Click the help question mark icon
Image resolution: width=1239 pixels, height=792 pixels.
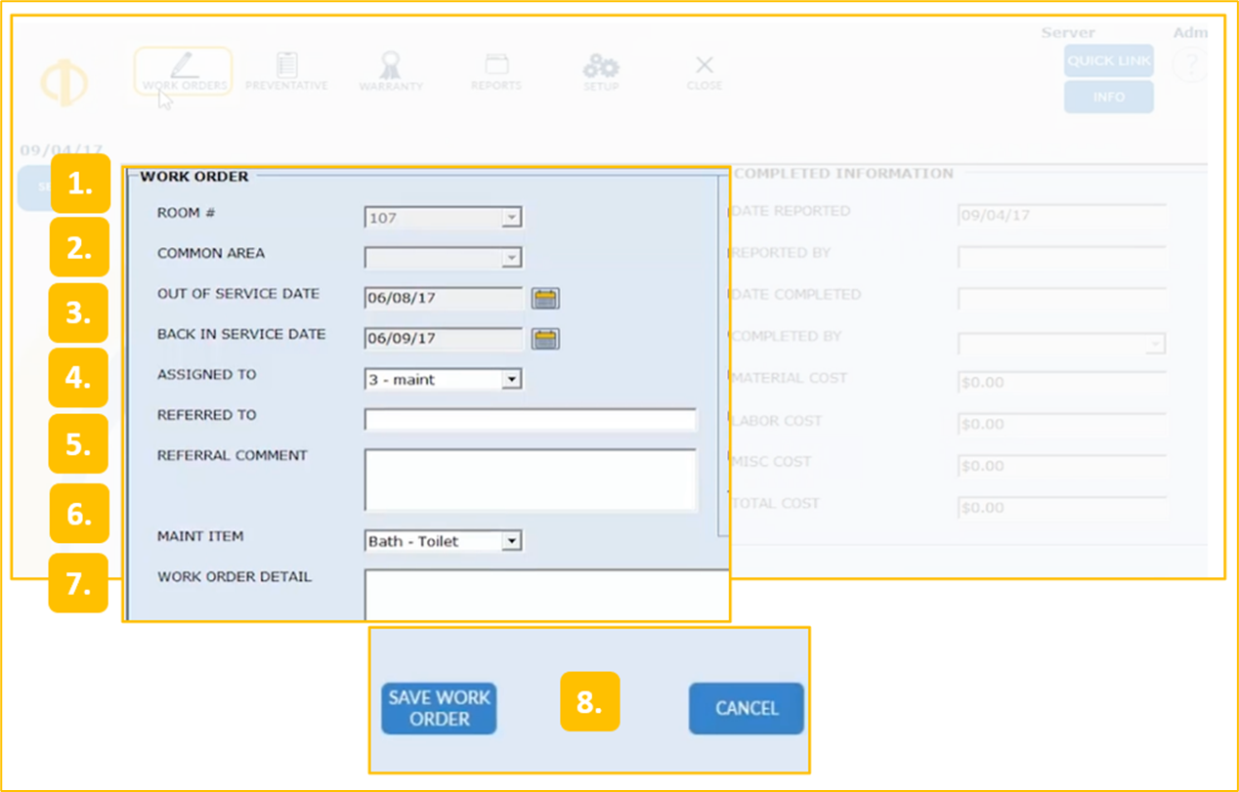[1190, 65]
